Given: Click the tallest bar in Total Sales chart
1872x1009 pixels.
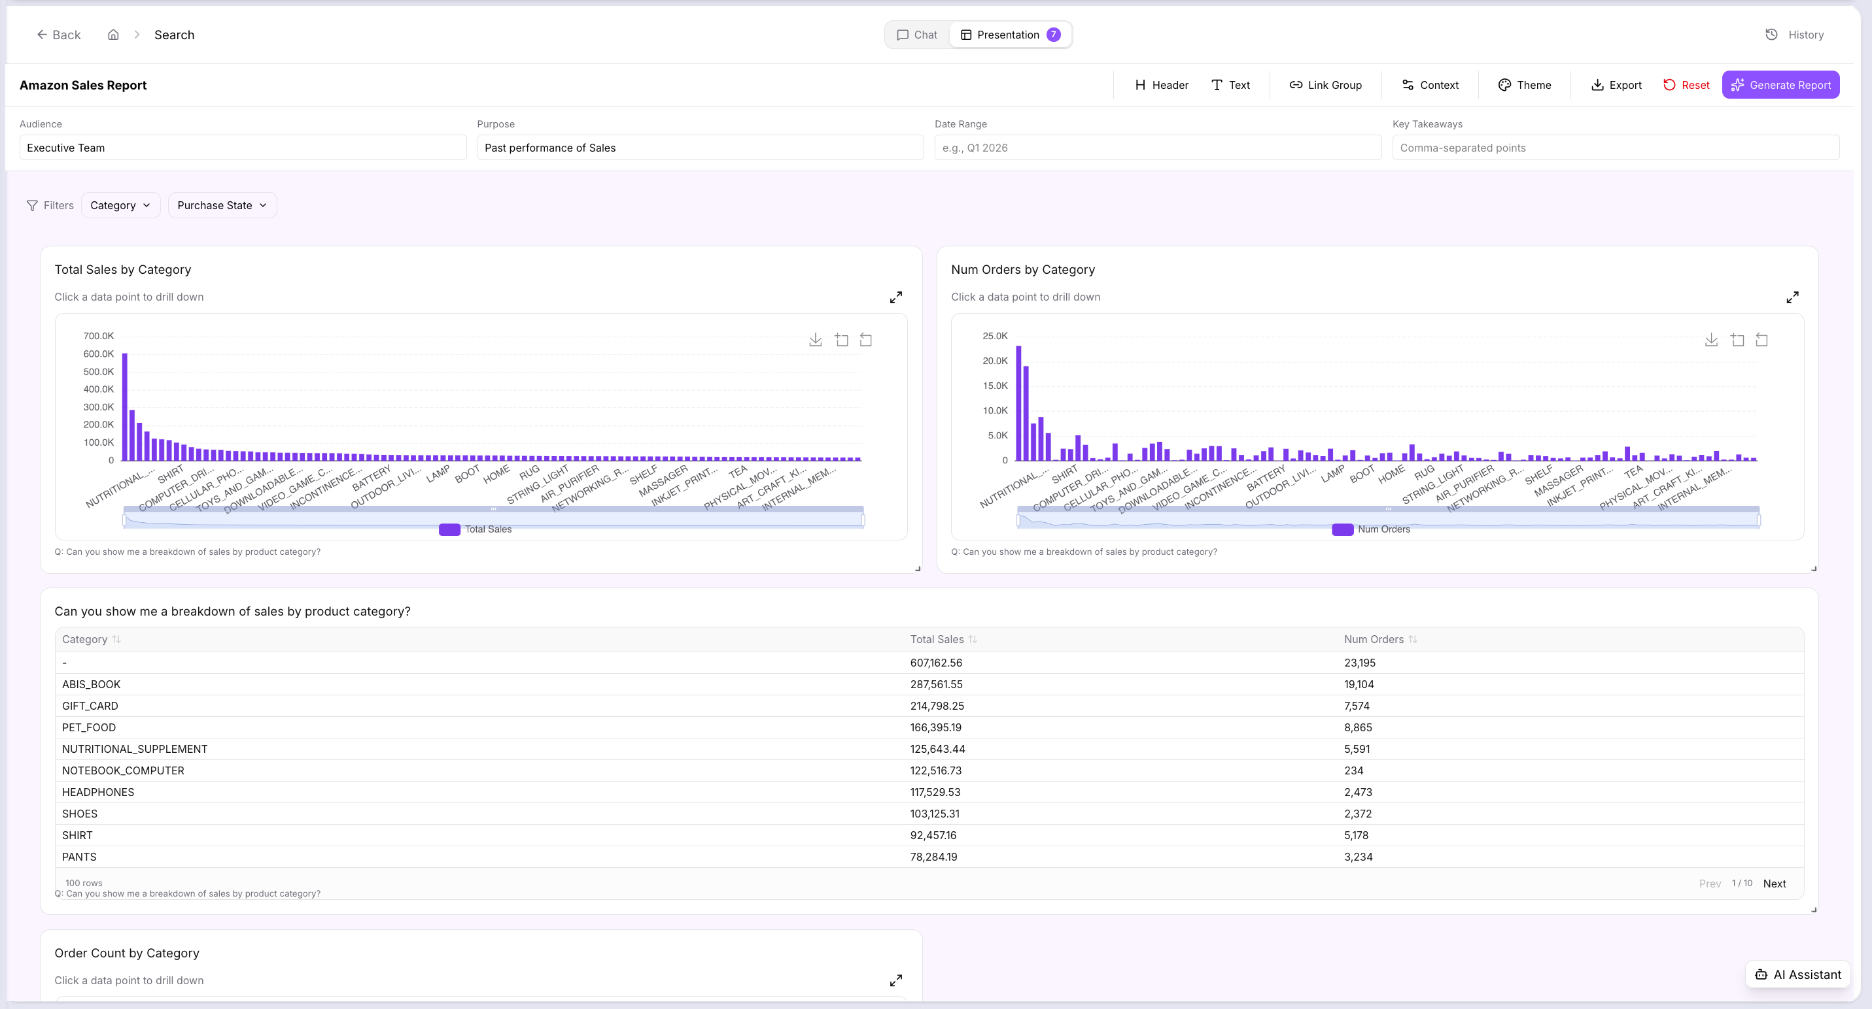Looking at the screenshot, I should click(x=125, y=407).
